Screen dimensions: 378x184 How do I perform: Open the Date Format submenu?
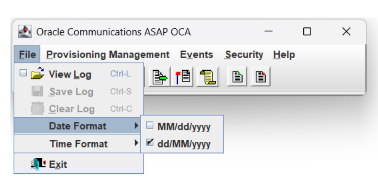tap(77, 125)
